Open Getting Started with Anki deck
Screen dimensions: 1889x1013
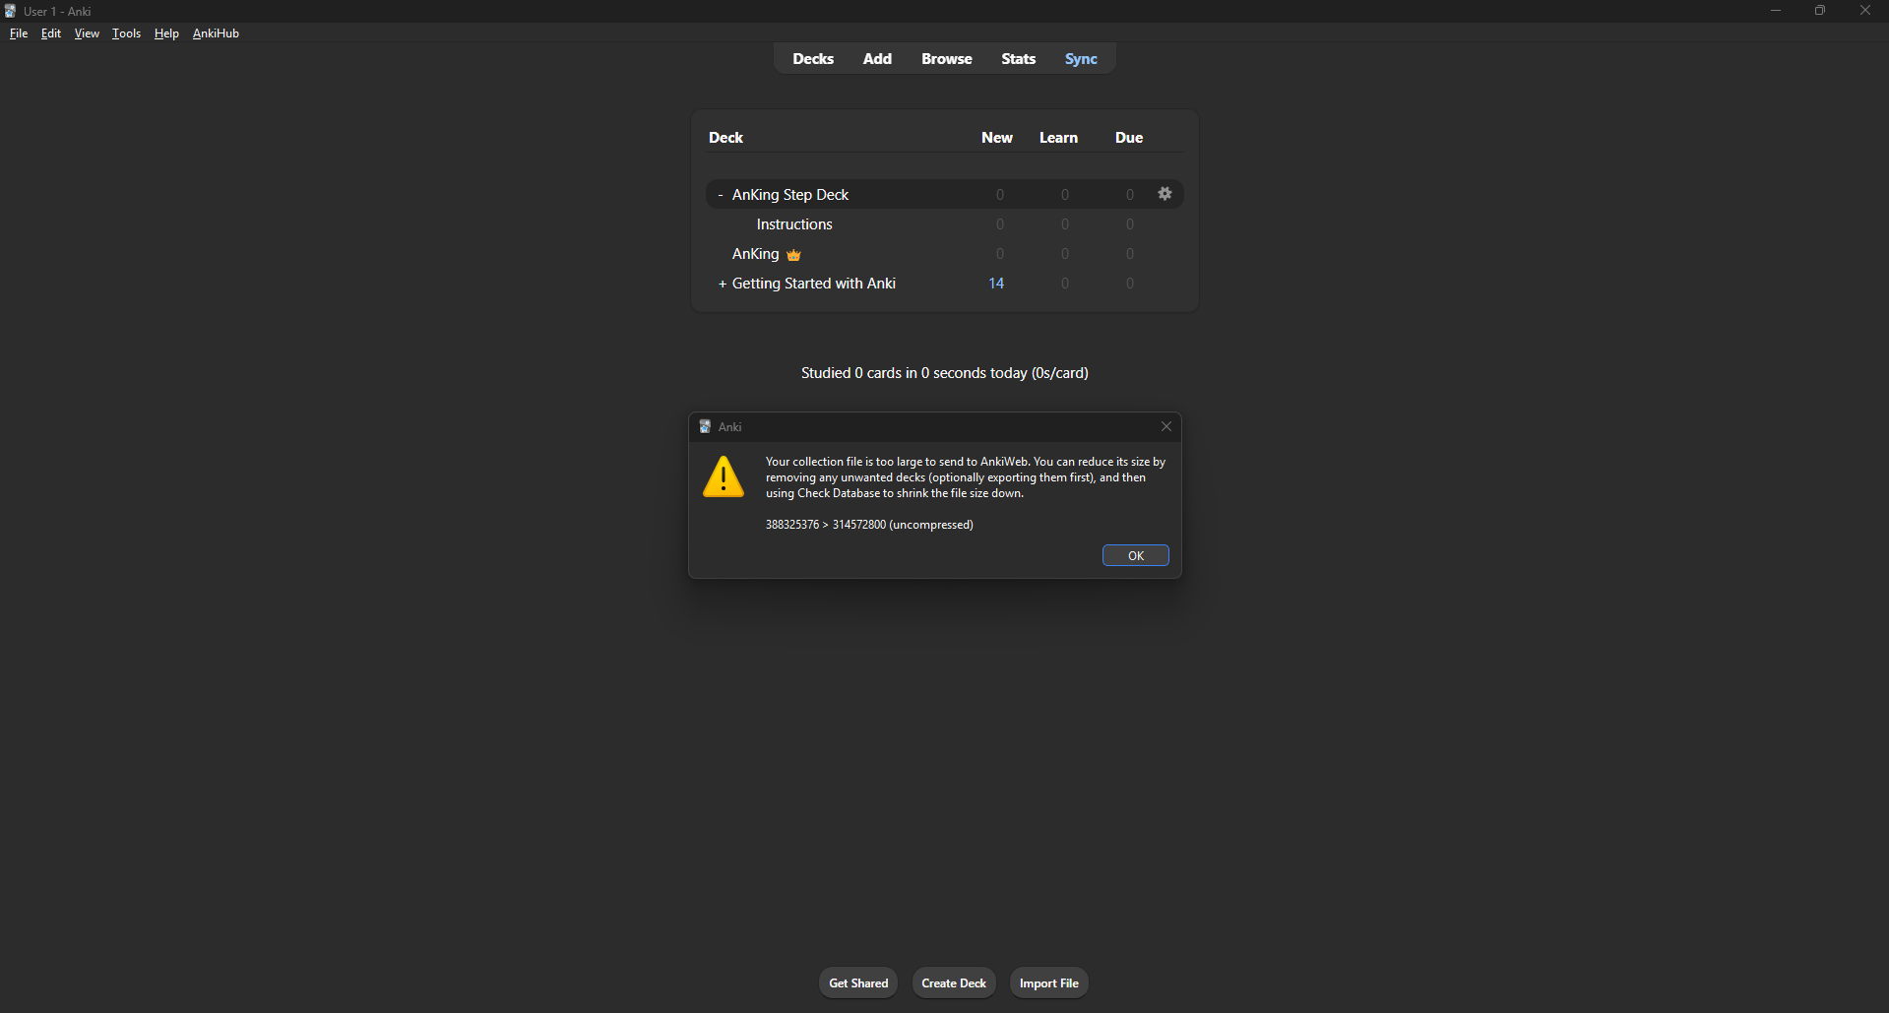[x=814, y=284]
